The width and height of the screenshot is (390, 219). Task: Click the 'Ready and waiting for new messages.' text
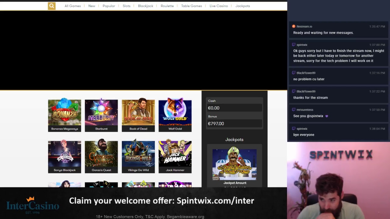coord(323,33)
